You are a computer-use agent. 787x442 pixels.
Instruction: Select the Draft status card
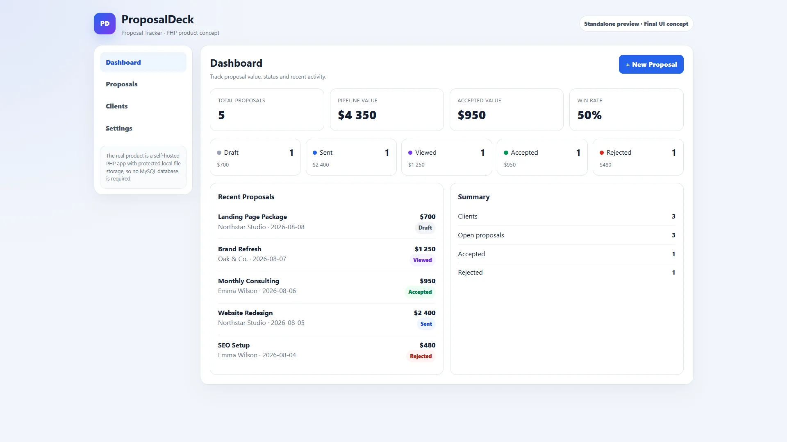(255, 157)
